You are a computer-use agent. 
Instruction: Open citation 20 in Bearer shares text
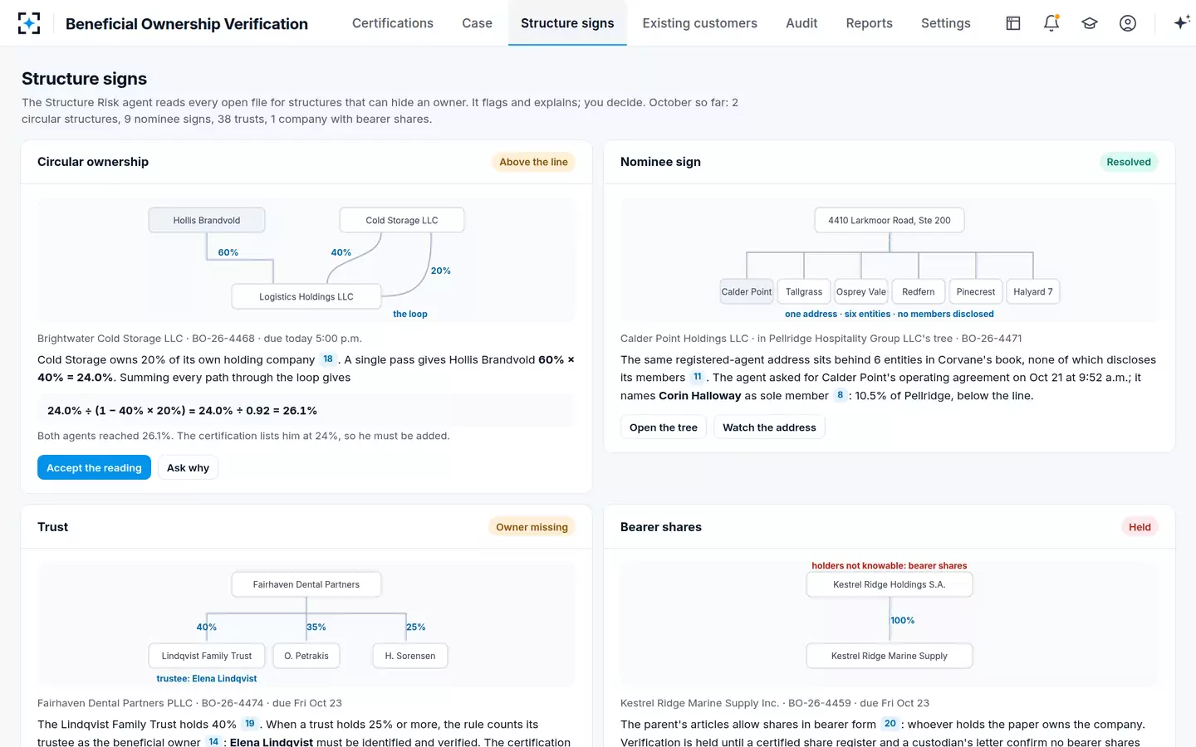(x=890, y=724)
